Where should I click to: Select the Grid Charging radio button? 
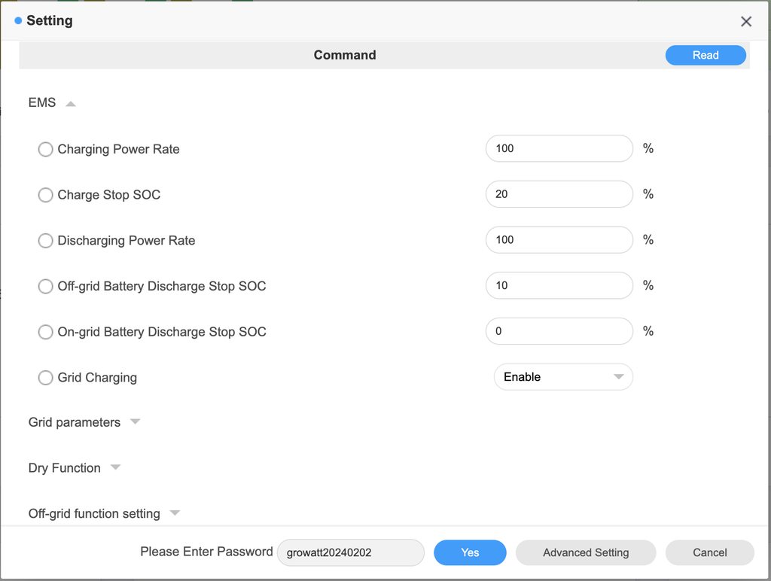[46, 378]
